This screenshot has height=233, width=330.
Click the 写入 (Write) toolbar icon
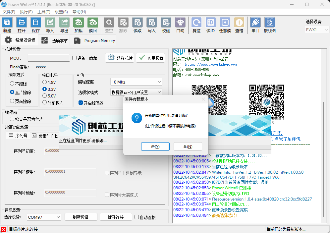click(x=152, y=25)
